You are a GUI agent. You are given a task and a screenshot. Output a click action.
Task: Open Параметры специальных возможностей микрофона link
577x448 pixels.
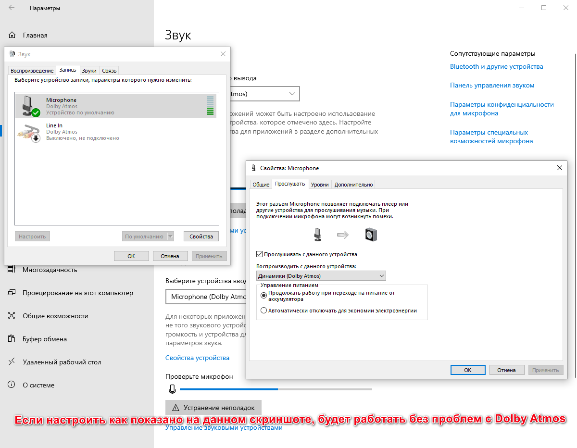pos(491,137)
